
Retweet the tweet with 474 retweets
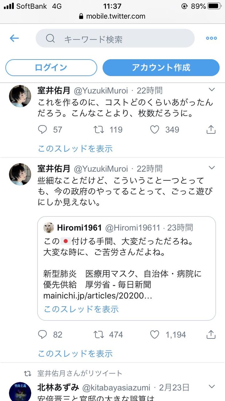(99, 335)
